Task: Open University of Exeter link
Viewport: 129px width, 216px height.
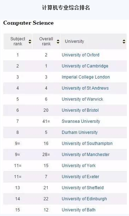Action: [80, 177]
